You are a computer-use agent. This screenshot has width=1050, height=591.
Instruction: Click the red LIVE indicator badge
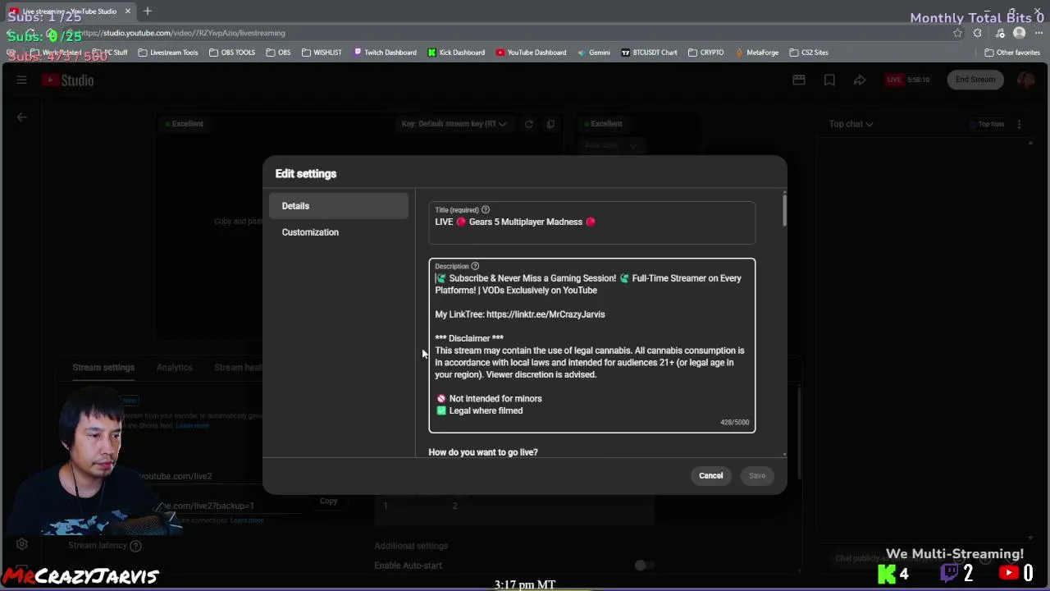[894, 80]
